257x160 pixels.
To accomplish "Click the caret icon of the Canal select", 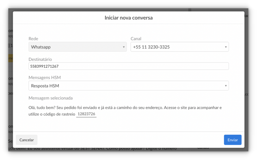I will [x=226, y=47].
